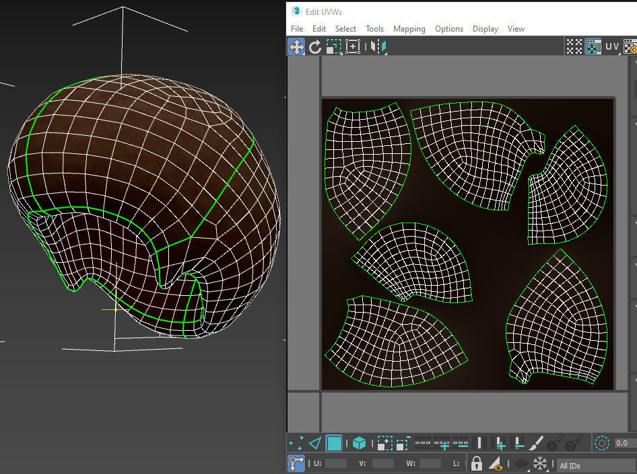Viewport: 637px width, 474px height.
Task: Open the Select menu
Action: (x=345, y=29)
